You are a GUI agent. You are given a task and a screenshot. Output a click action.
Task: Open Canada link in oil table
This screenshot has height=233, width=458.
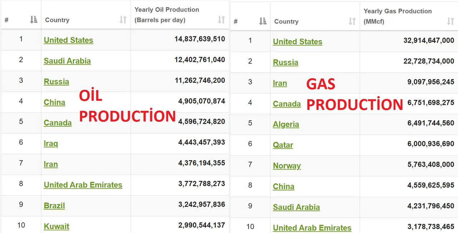[58, 123]
